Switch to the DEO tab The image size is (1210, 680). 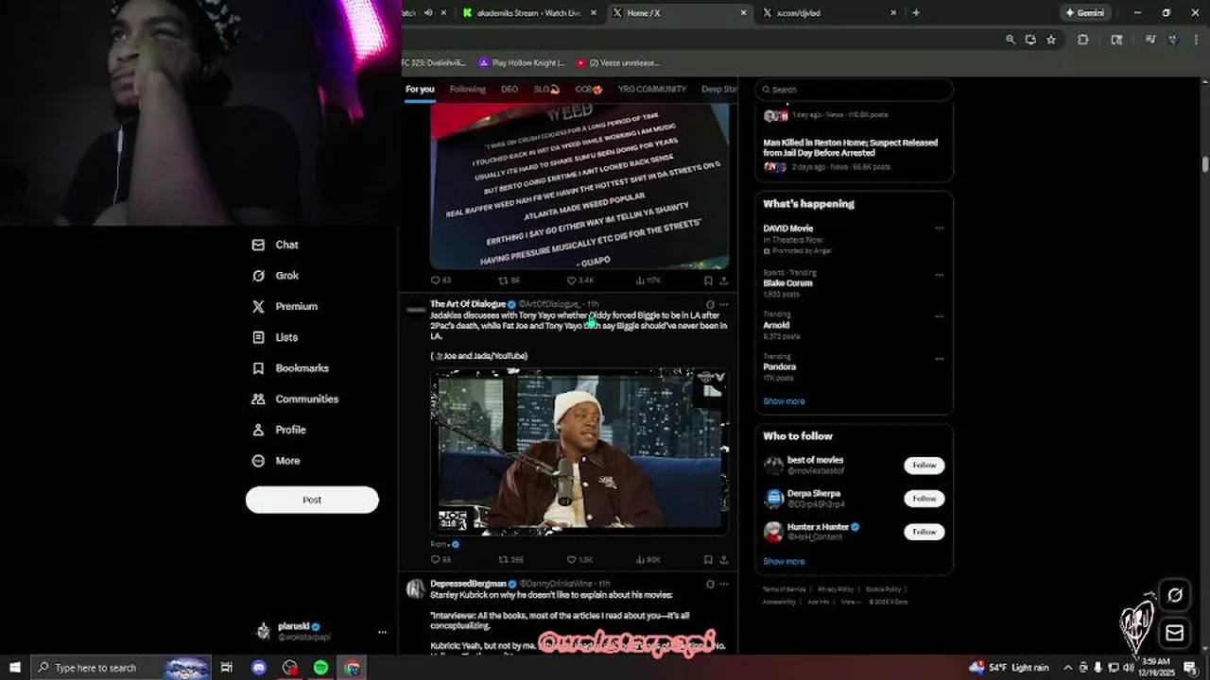point(510,89)
